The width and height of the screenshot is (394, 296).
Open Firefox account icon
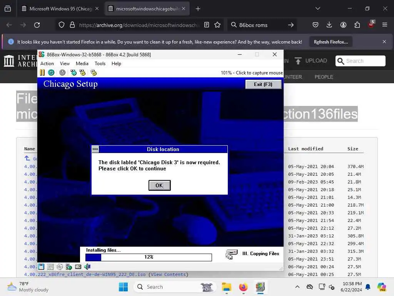[343, 25]
